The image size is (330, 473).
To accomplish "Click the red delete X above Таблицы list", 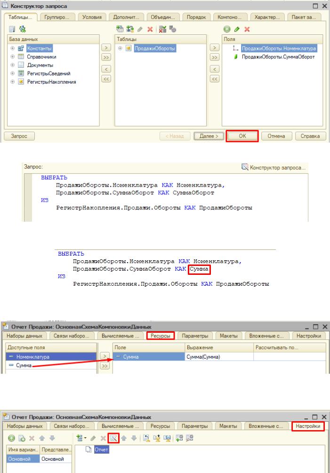I will click(x=150, y=29).
